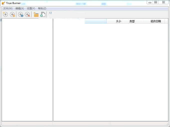Image resolution: width=170 pixels, height=127 pixels.
Task: Click the True Burner app icon in title bar
Action: (x=3, y=3)
